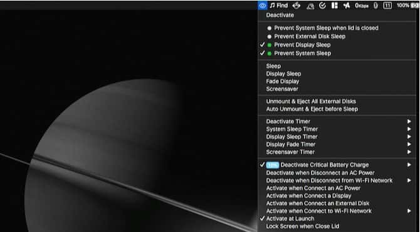Expand Activate when Connect to Wi-Fi Network arrow

[409, 211]
